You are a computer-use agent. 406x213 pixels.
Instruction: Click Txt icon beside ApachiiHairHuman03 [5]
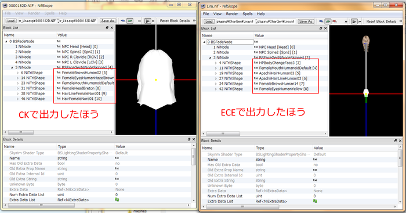click(256, 73)
